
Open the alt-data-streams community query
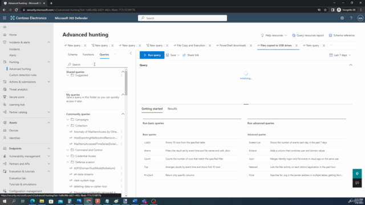coord(84,174)
